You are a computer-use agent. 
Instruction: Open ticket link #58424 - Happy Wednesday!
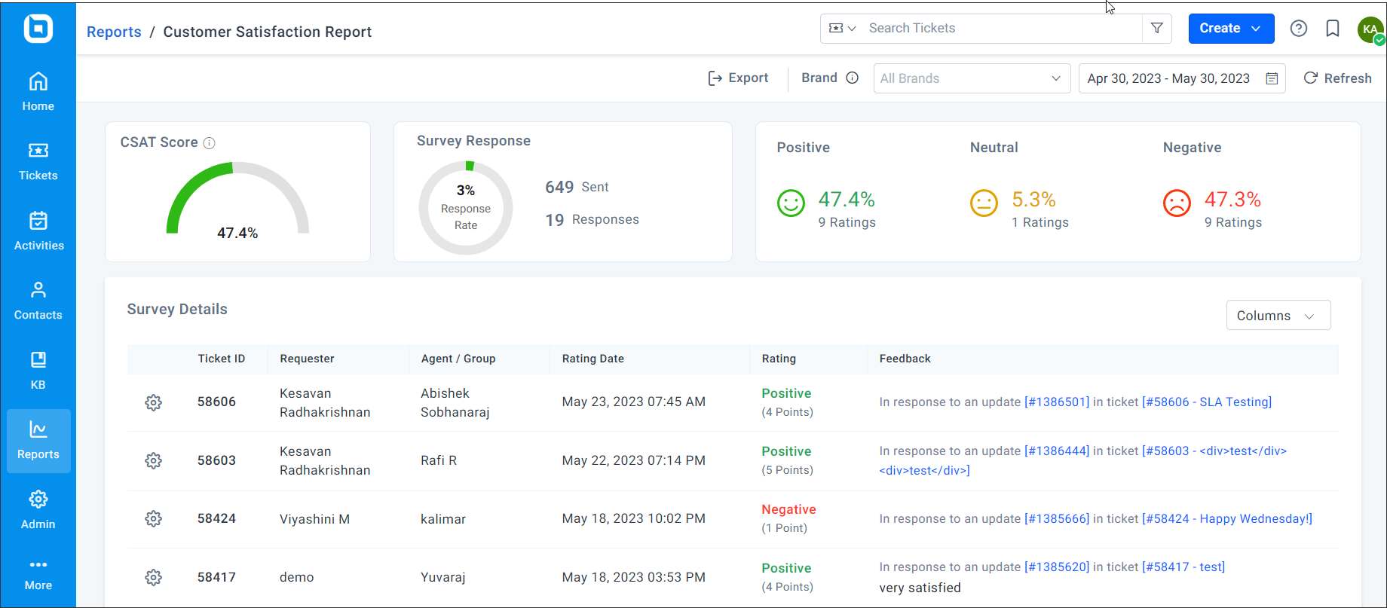coord(1227,519)
